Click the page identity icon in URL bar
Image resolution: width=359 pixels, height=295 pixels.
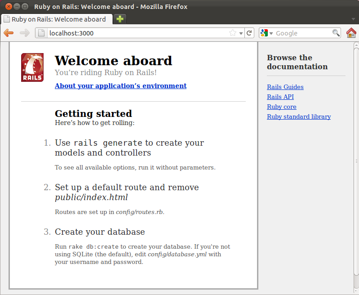coord(41,33)
